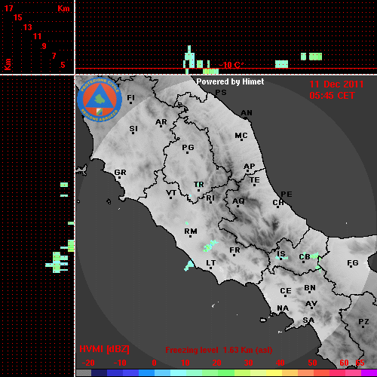Click the radar echo on coast near LT
The height and width of the screenshot is (377, 377).
(188, 265)
